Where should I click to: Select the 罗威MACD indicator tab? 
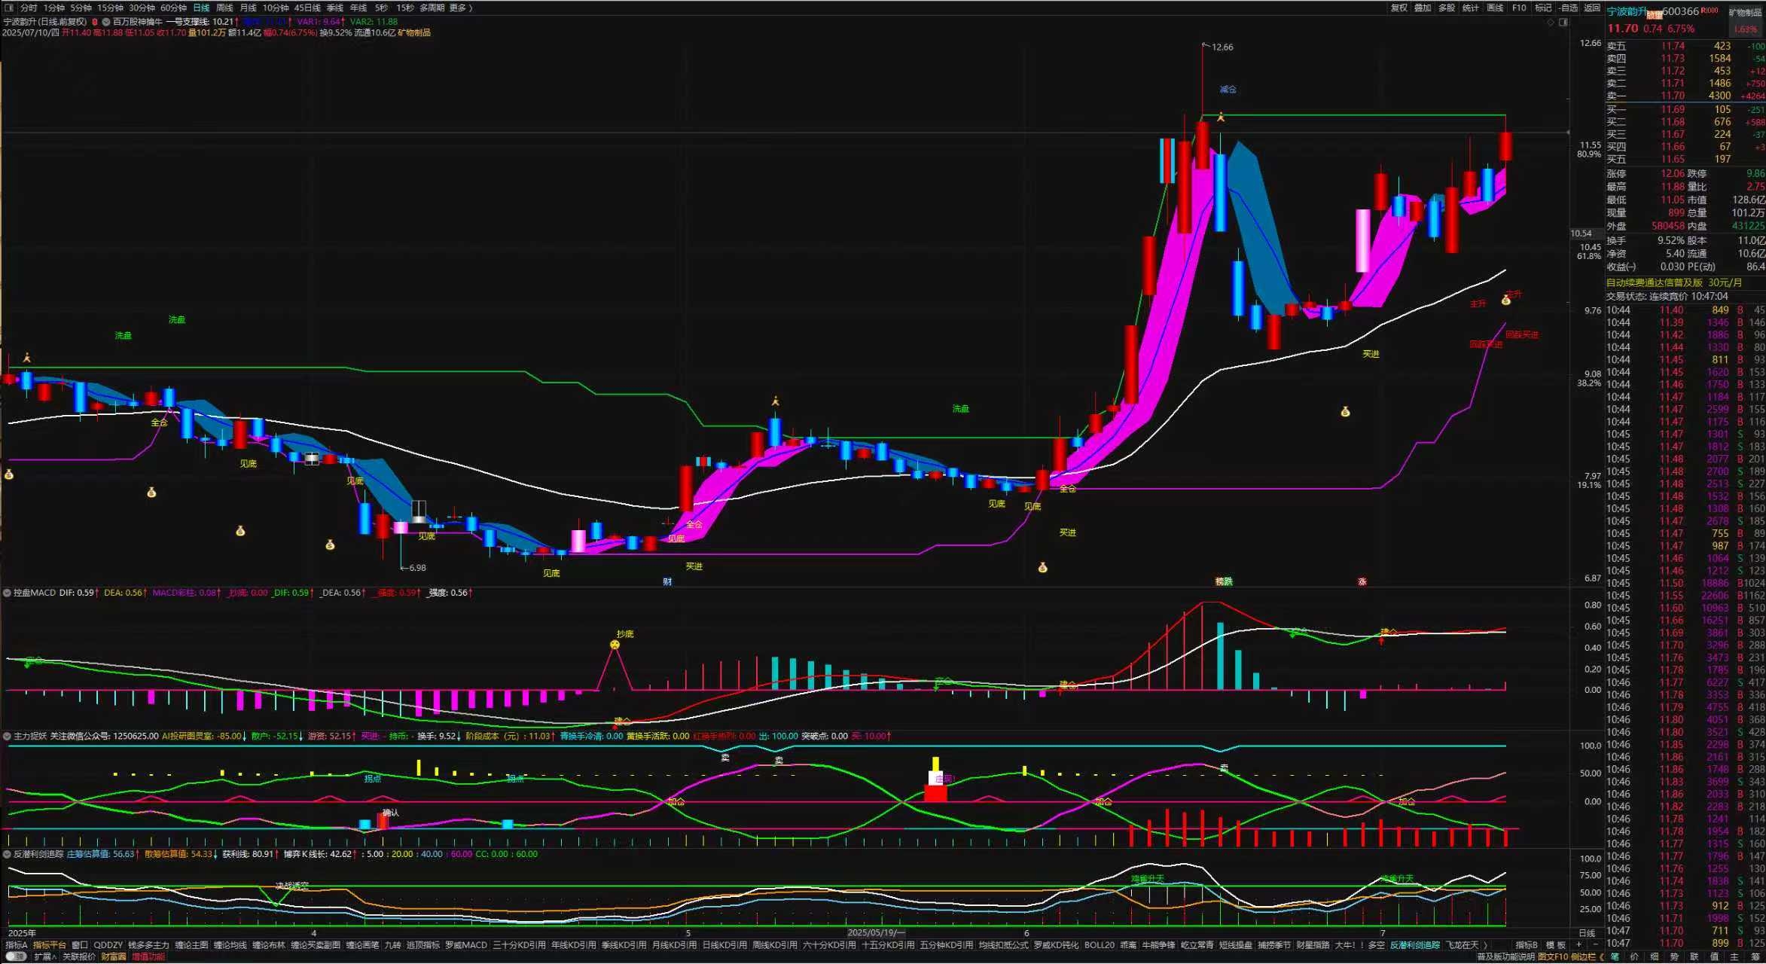tap(466, 944)
